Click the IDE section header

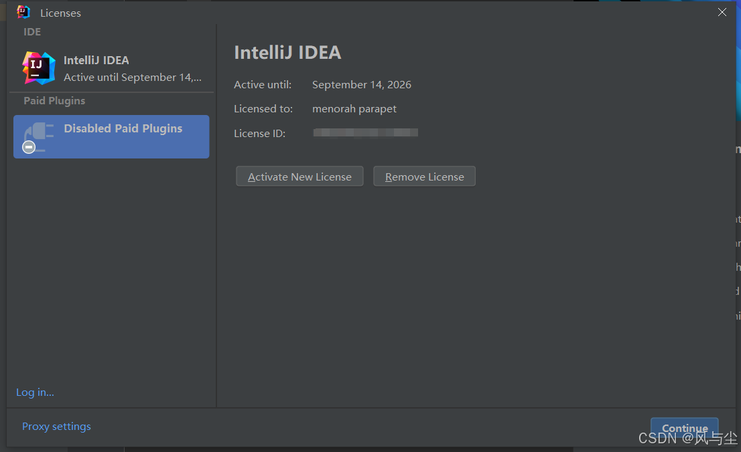tap(32, 31)
